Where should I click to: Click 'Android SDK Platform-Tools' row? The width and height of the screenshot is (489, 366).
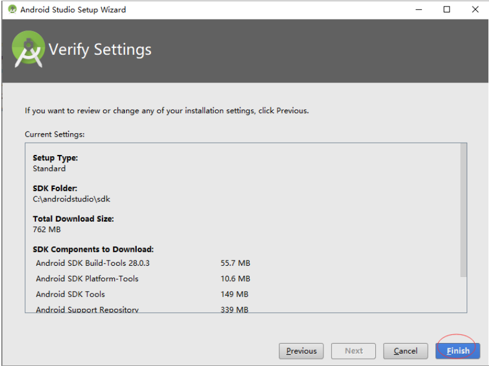tap(87, 279)
